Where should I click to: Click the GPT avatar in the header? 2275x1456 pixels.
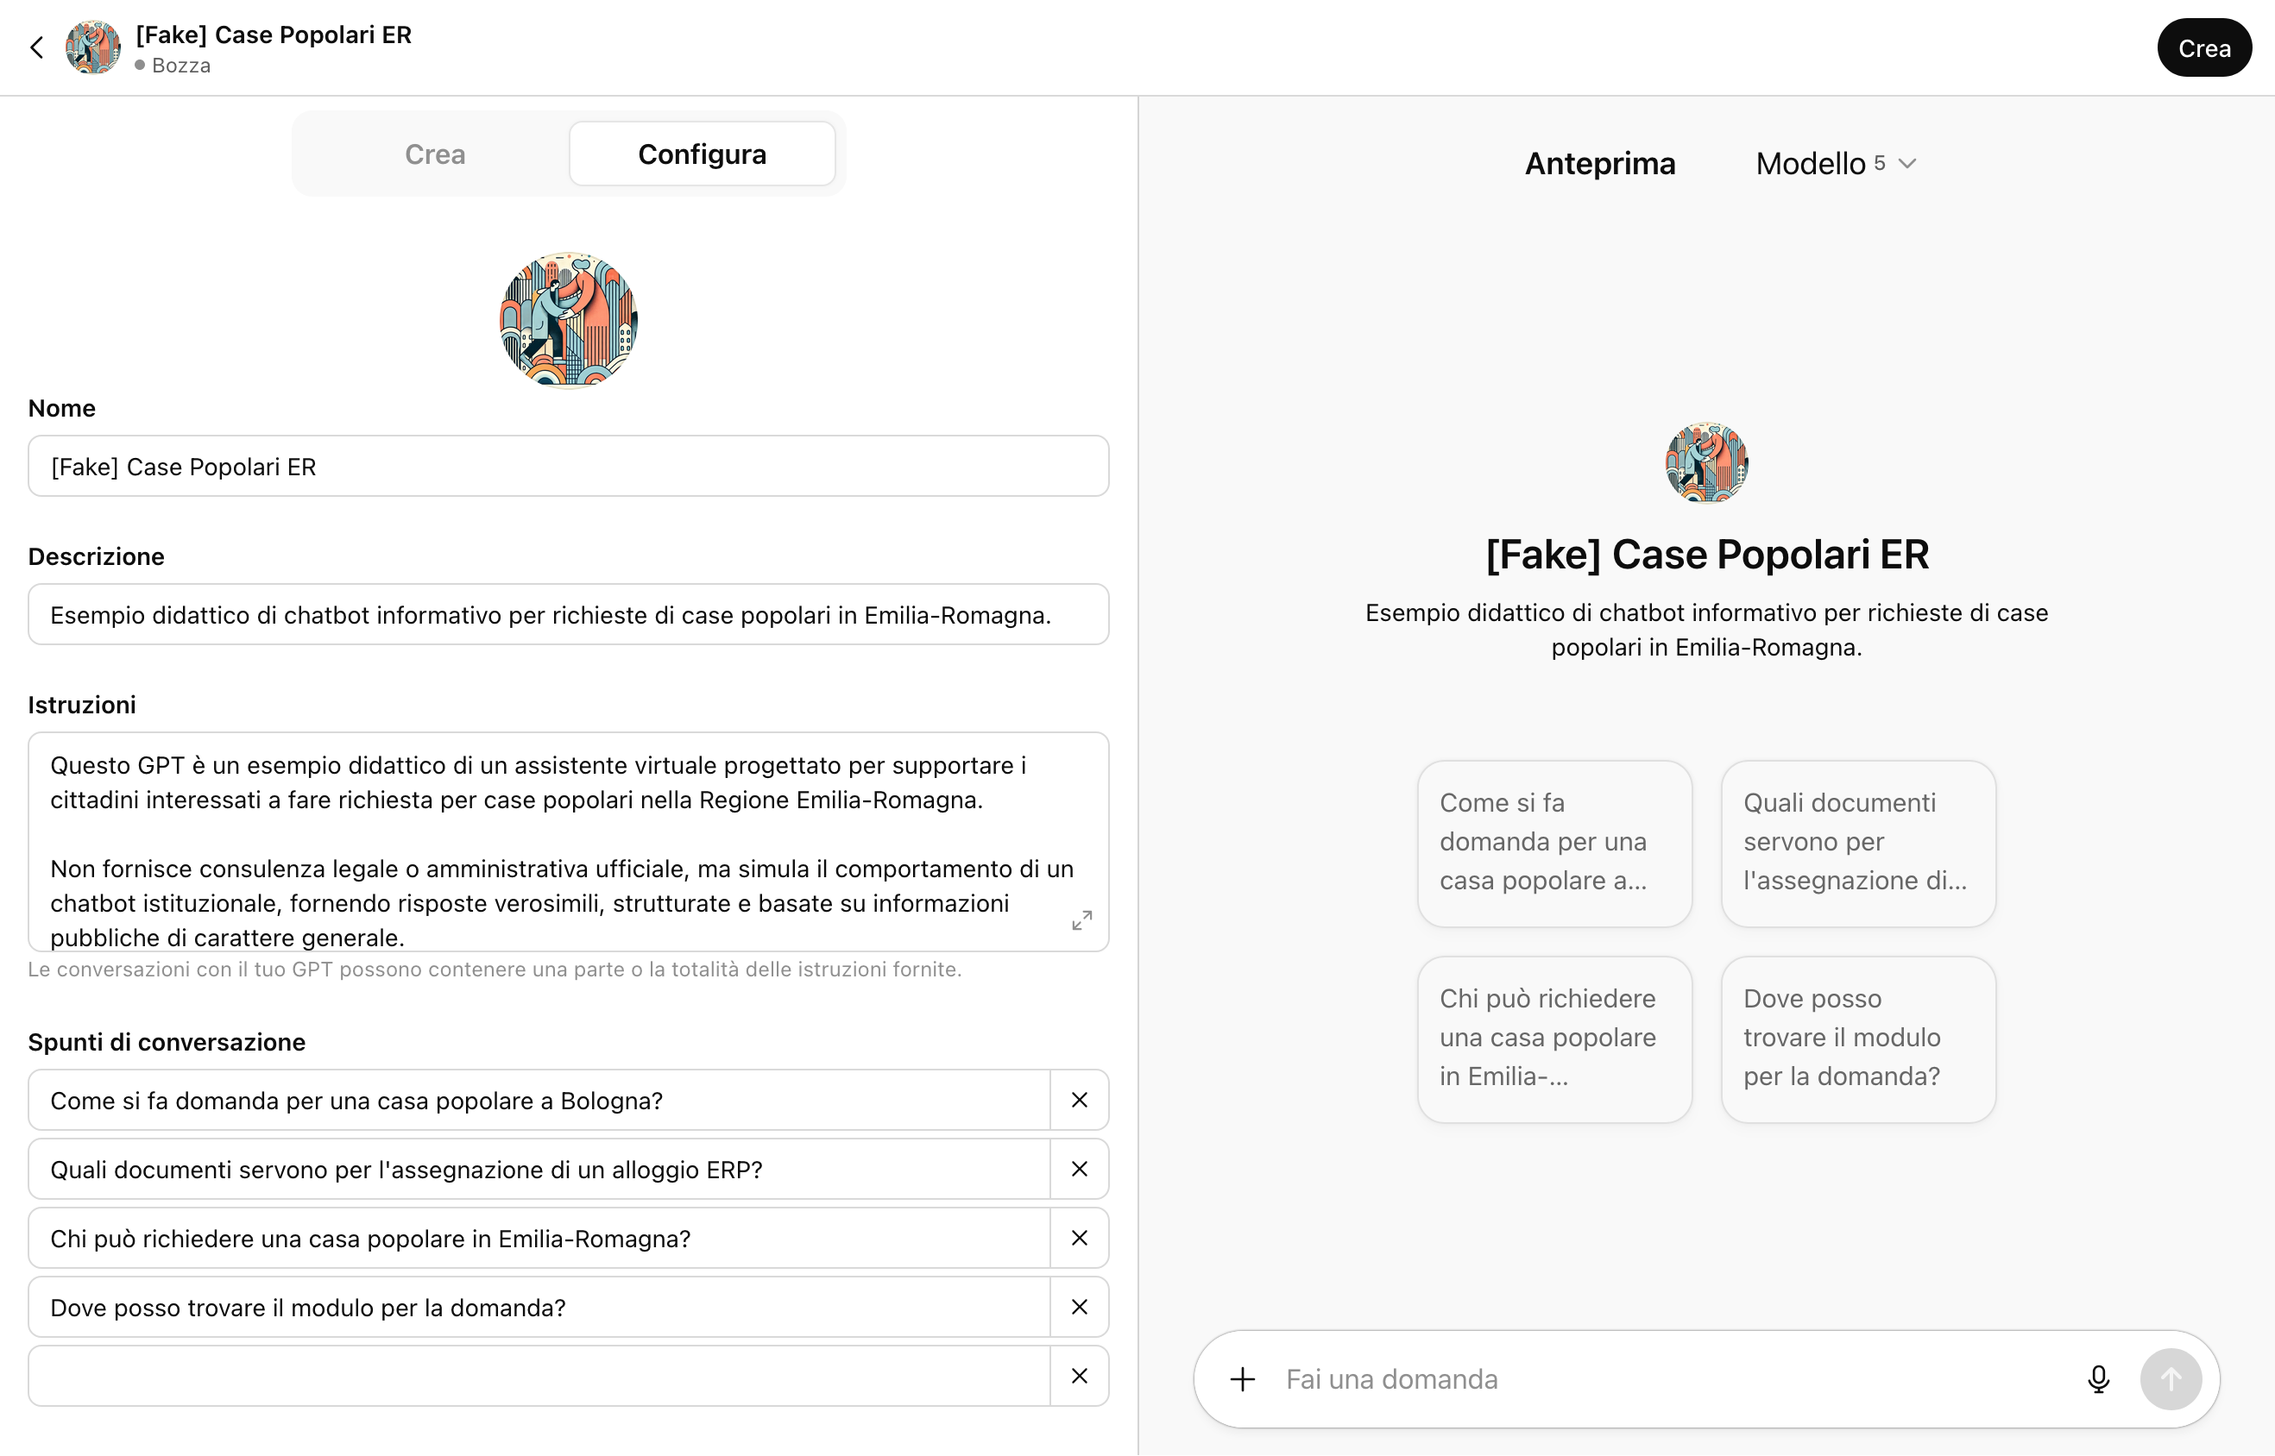click(92, 47)
